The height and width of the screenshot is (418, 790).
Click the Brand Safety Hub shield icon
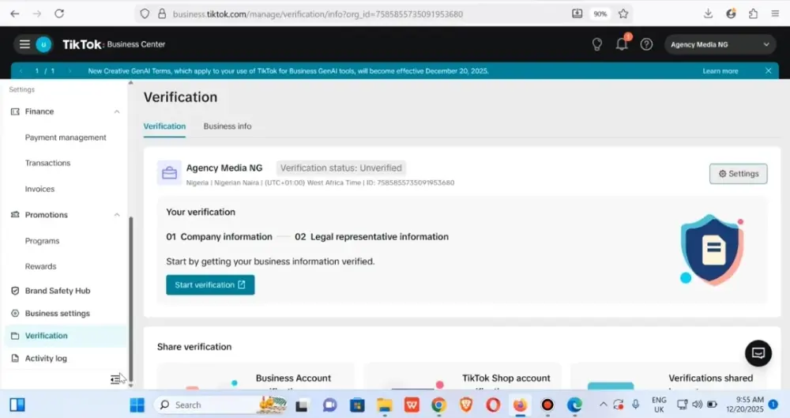pyautogui.click(x=15, y=291)
